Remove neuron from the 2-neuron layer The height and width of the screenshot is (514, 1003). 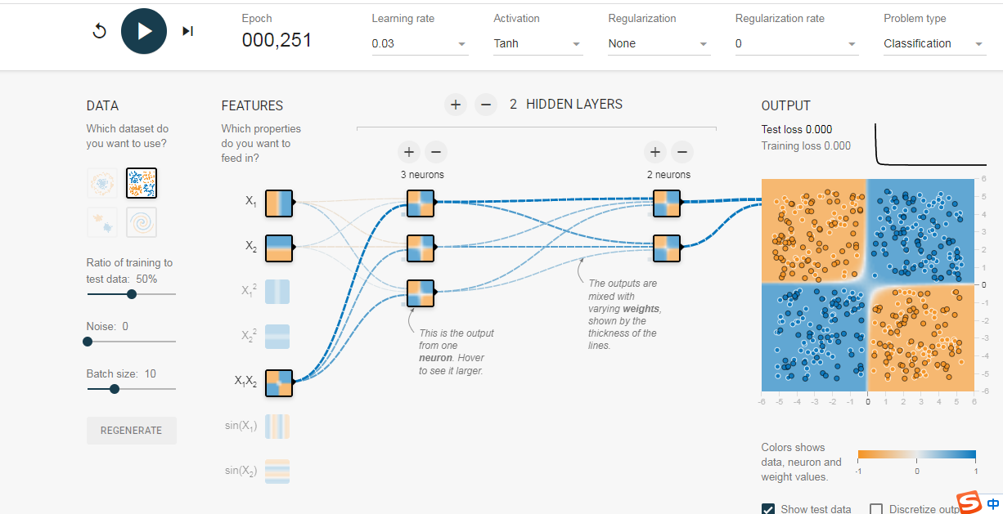click(681, 152)
